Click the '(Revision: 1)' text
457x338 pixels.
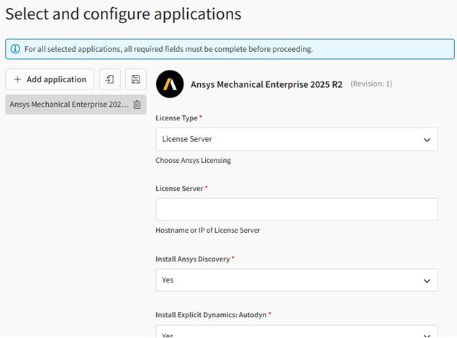point(371,84)
